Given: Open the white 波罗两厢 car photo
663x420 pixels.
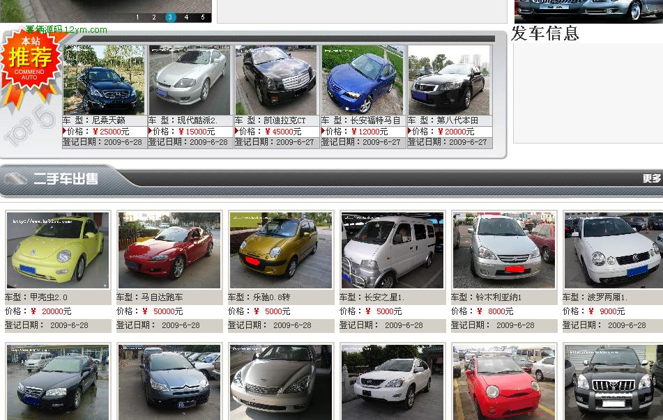Looking at the screenshot, I should (614, 250).
